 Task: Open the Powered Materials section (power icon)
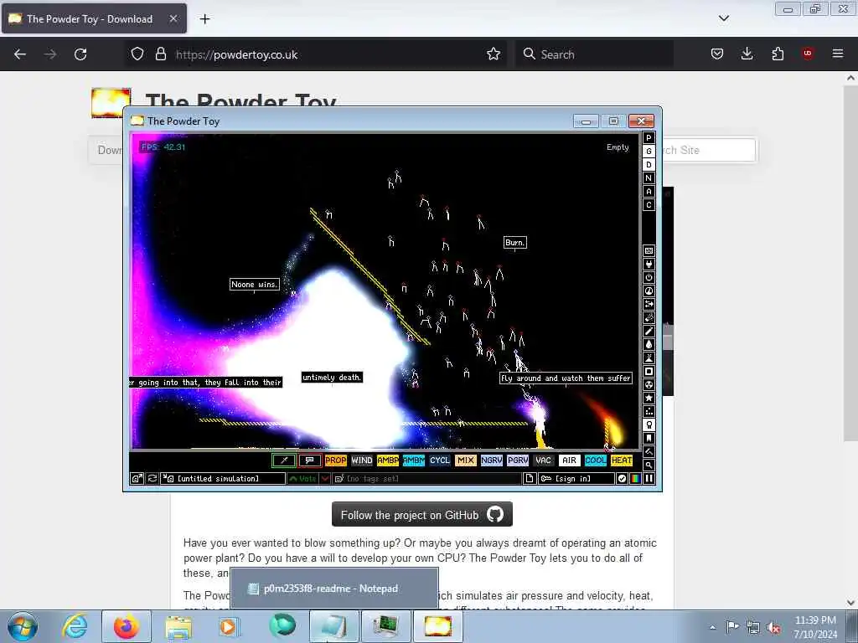tap(649, 278)
